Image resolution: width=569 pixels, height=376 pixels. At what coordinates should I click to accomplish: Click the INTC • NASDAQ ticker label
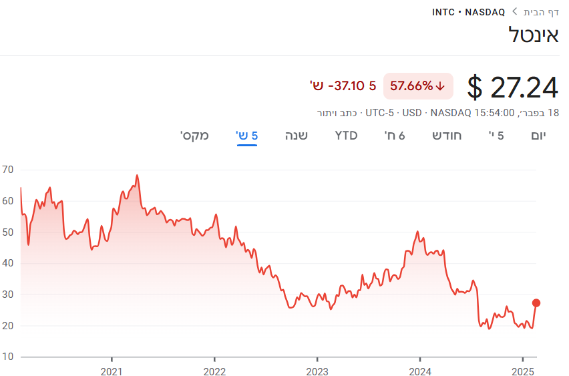coord(468,12)
